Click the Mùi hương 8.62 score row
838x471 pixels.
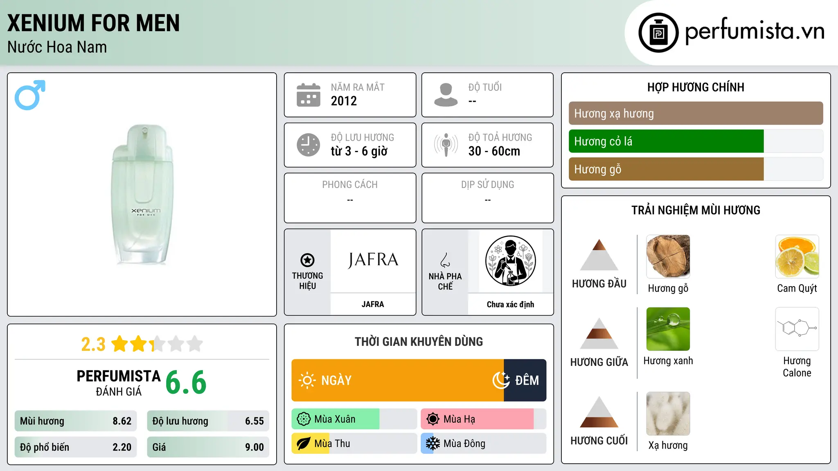[x=76, y=421]
